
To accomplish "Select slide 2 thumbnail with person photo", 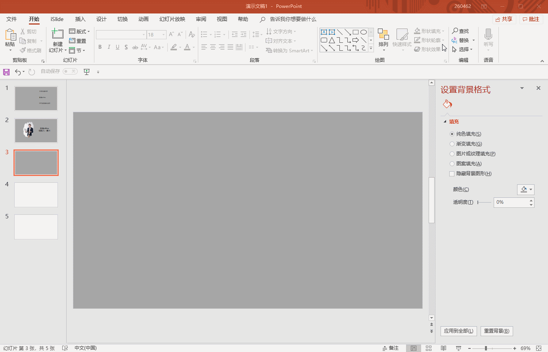I will [x=36, y=130].
